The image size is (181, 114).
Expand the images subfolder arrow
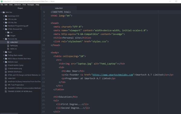6,36
